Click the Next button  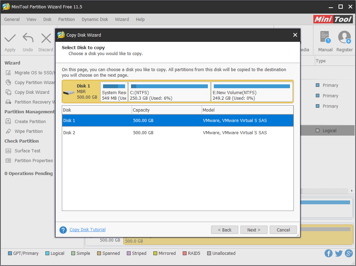click(x=254, y=230)
